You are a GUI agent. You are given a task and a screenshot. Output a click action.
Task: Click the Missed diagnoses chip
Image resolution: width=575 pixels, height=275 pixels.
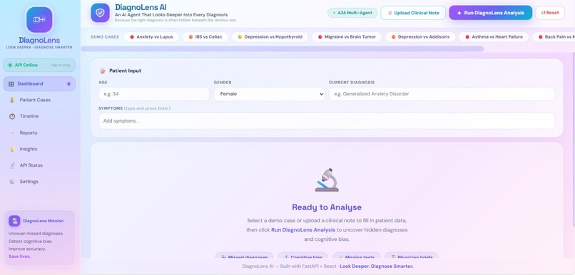pos(244,256)
